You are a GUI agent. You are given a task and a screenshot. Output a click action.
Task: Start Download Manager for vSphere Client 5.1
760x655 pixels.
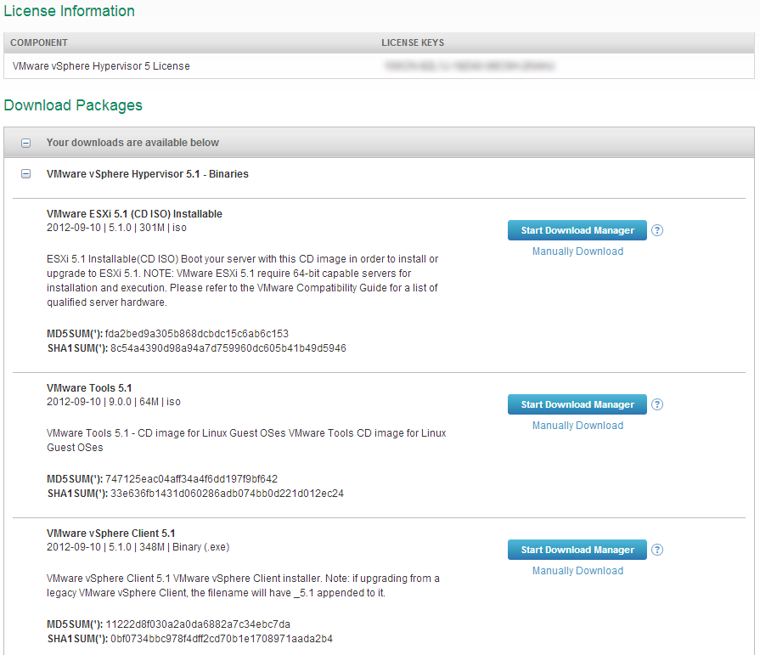click(x=577, y=550)
